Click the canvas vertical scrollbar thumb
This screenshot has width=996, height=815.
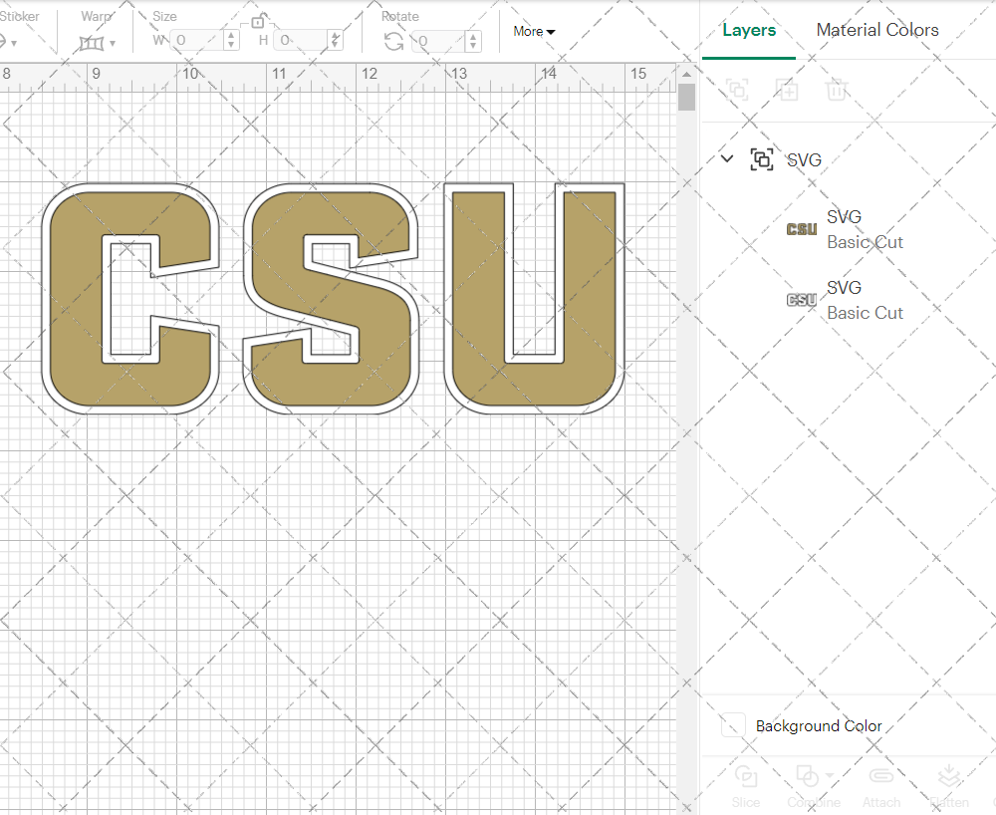686,98
